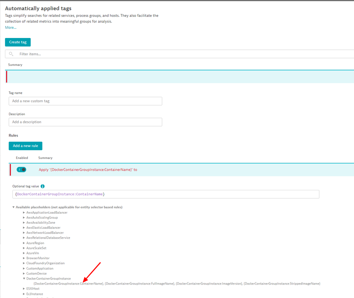Open the More... link

coord(11,27)
